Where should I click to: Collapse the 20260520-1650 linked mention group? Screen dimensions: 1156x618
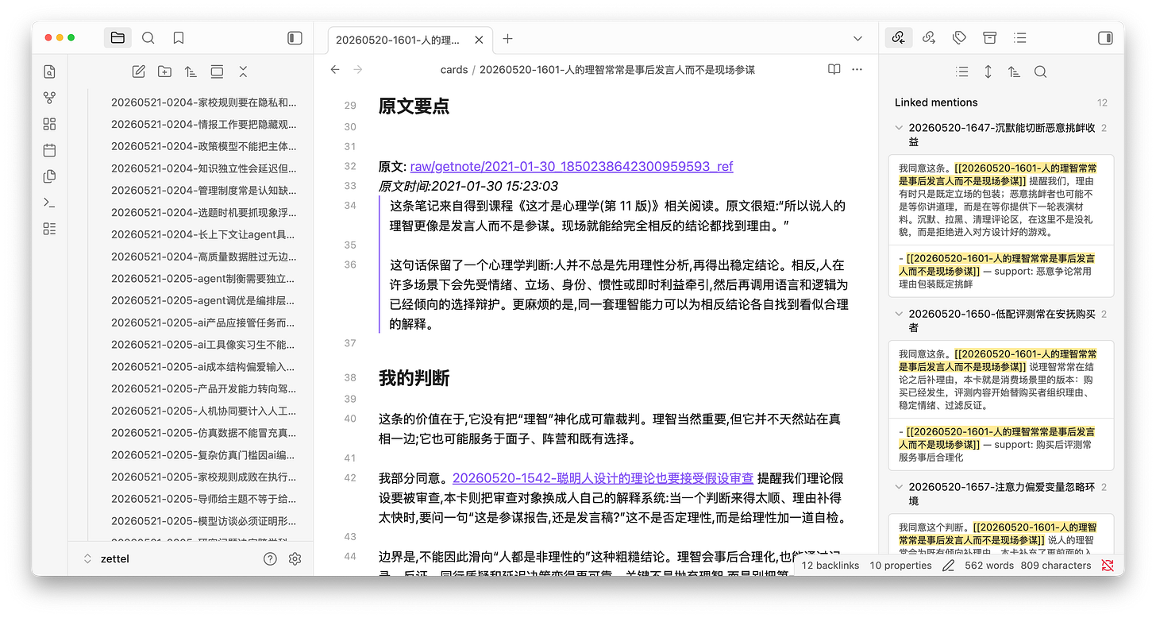point(898,315)
